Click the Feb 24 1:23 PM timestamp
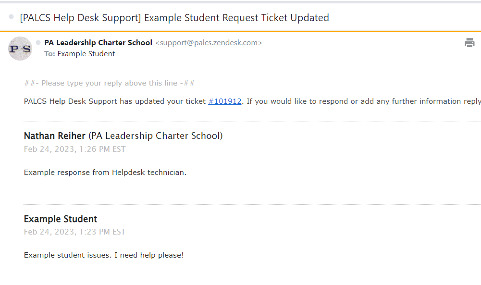481x285 pixels. (x=74, y=231)
